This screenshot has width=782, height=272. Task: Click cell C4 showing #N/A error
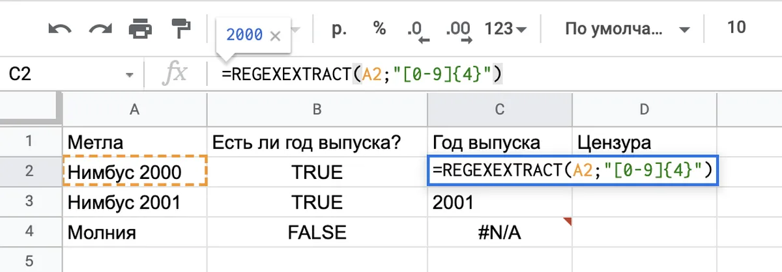click(500, 232)
